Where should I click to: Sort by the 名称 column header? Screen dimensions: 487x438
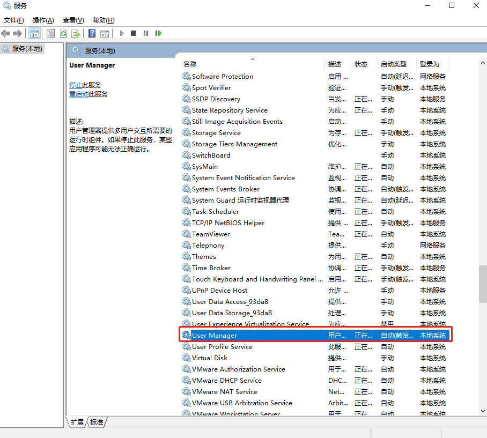[x=190, y=64]
